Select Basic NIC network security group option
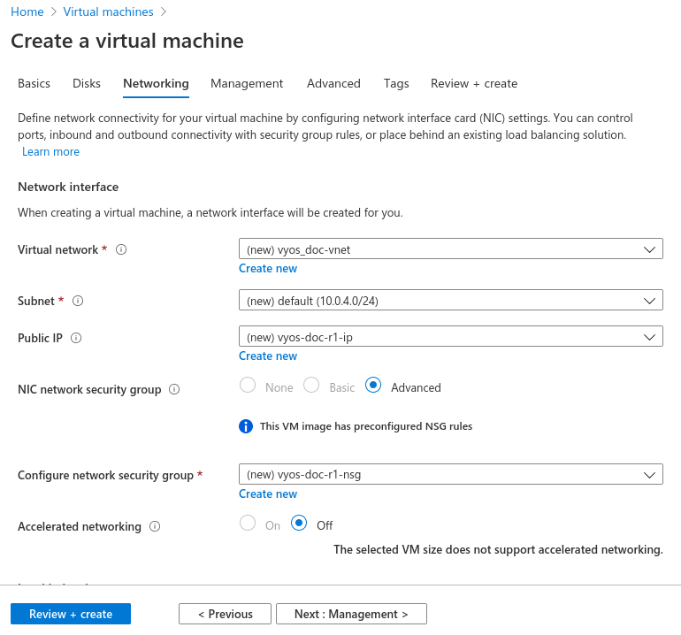This screenshot has width=681, height=635. click(x=311, y=386)
